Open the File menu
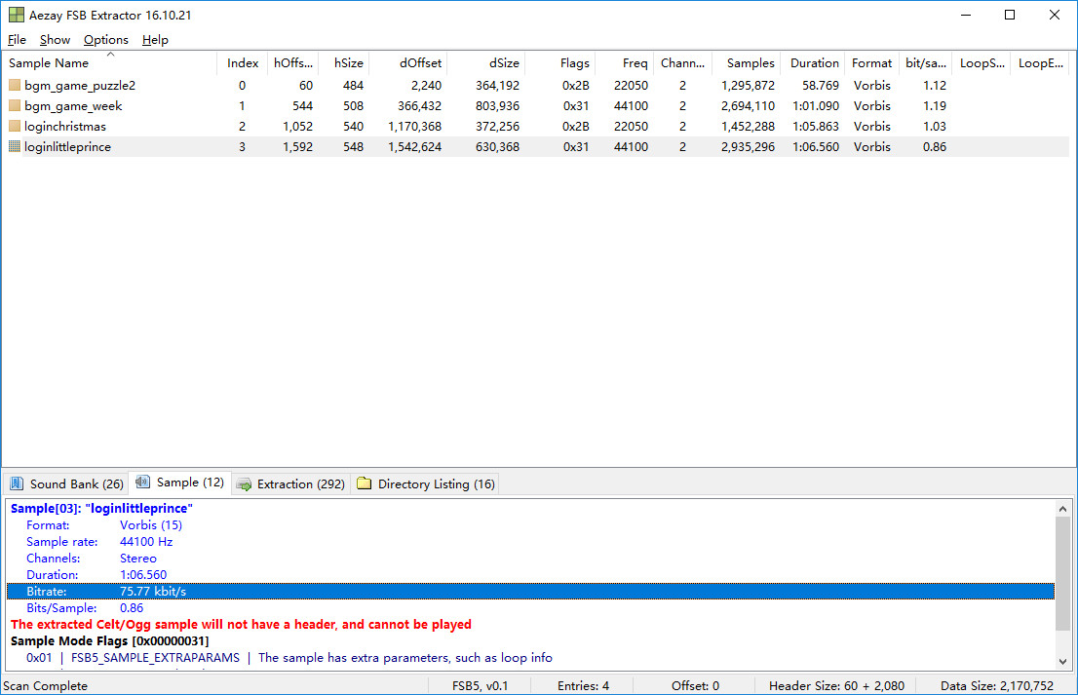 [17, 40]
